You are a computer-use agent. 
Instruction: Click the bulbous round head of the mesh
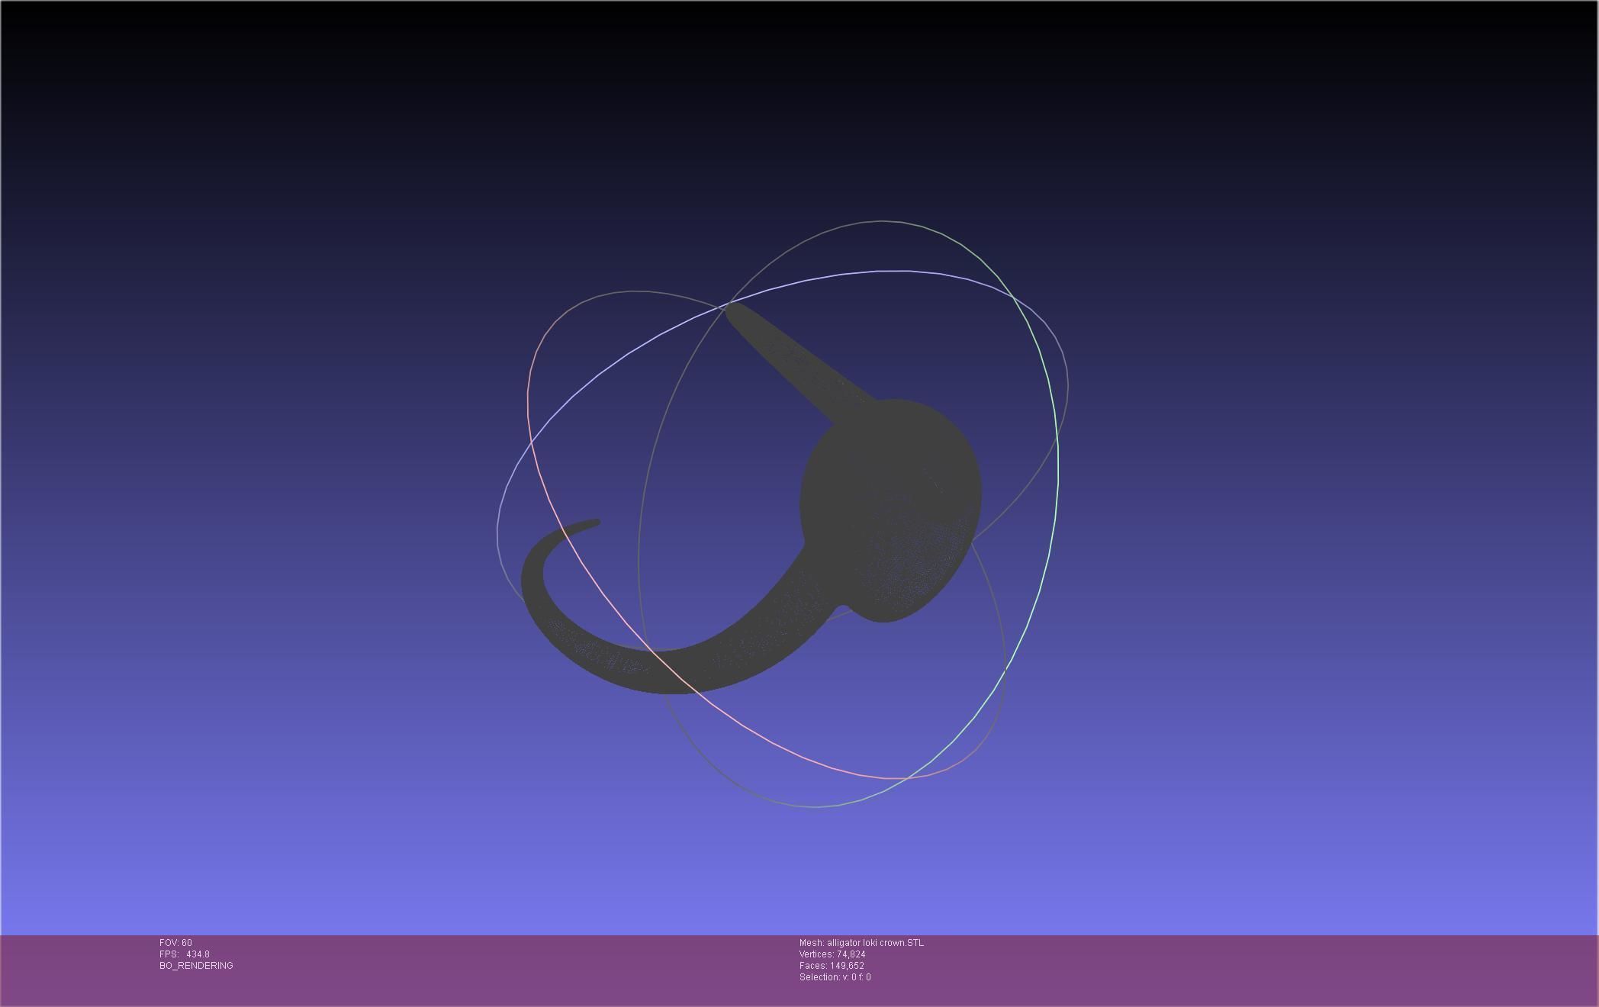tap(891, 500)
